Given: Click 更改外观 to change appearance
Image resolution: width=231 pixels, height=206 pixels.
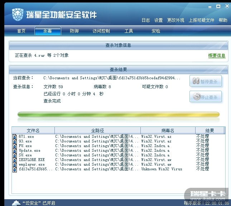Looking at the screenshot, I should click(x=175, y=20).
